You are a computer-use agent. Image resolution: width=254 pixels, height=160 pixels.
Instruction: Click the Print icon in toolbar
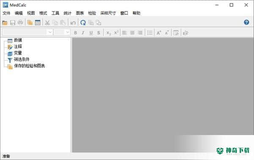(x=20, y=23)
